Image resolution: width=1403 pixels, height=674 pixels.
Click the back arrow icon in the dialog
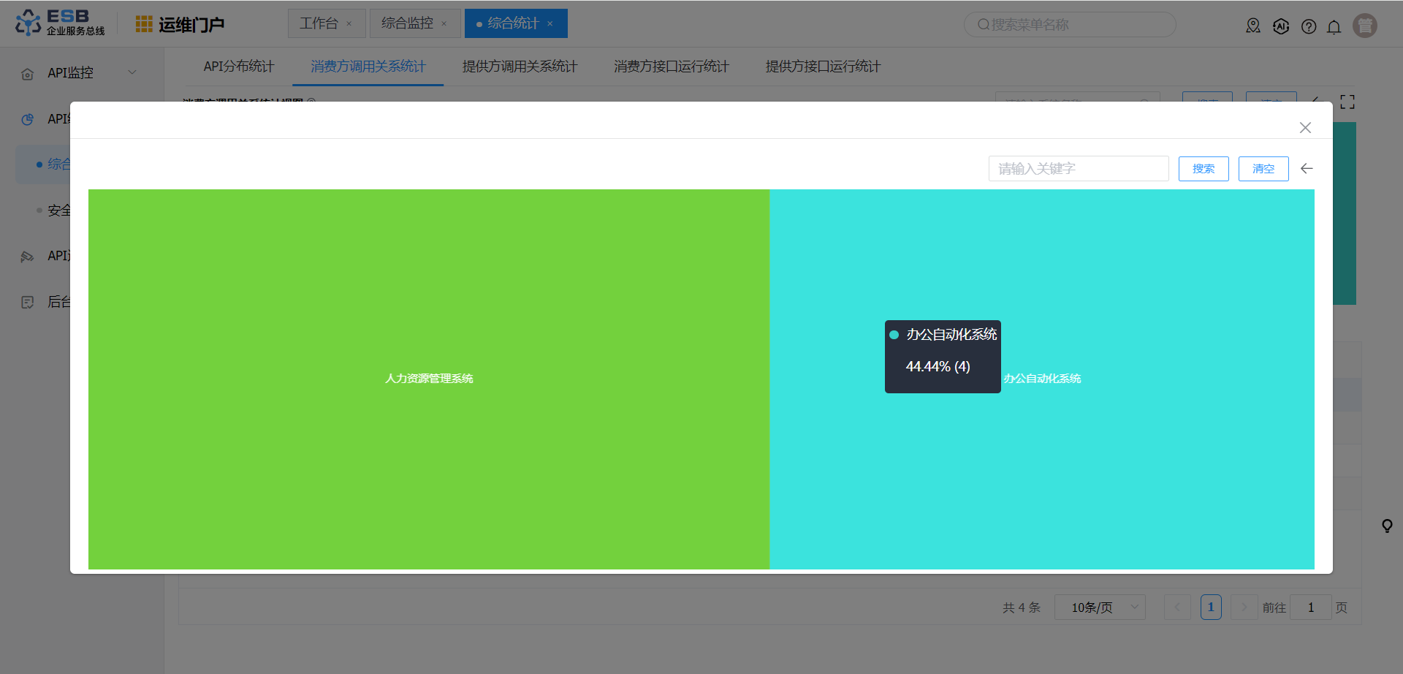pyautogui.click(x=1307, y=169)
